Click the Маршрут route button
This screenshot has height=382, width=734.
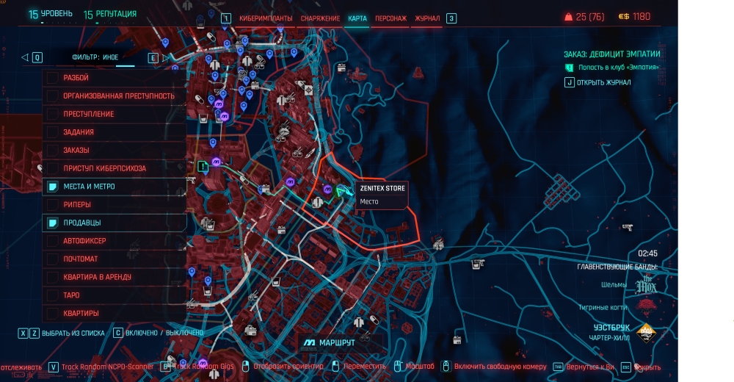(x=339, y=343)
